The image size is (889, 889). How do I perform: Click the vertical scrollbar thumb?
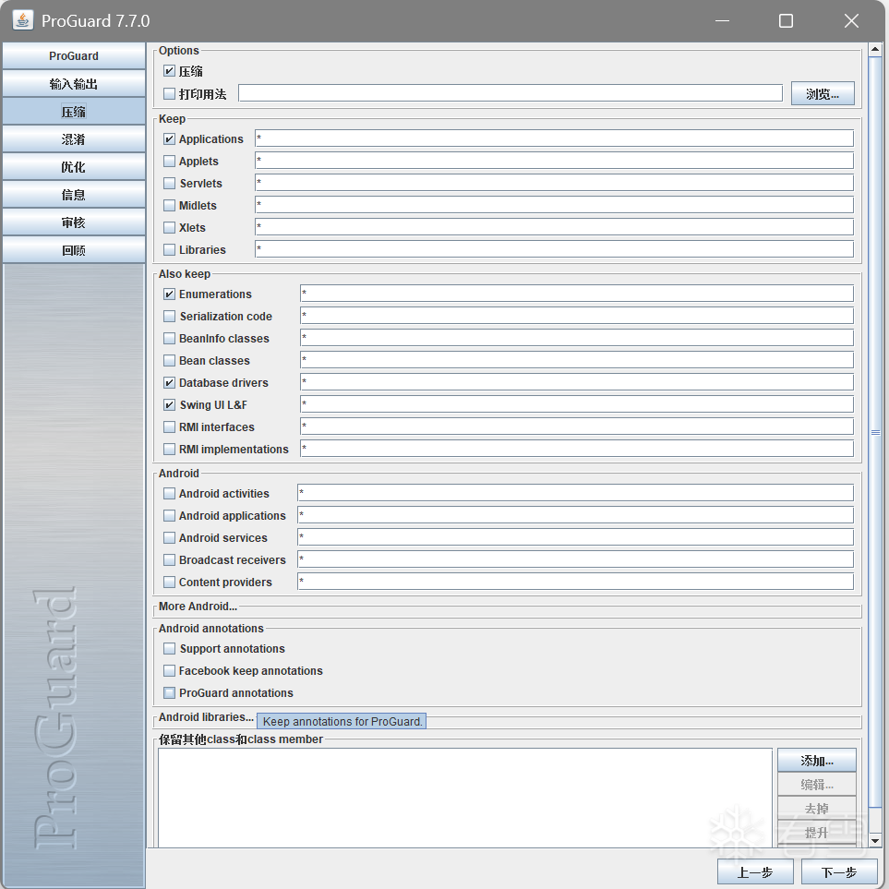click(x=875, y=432)
